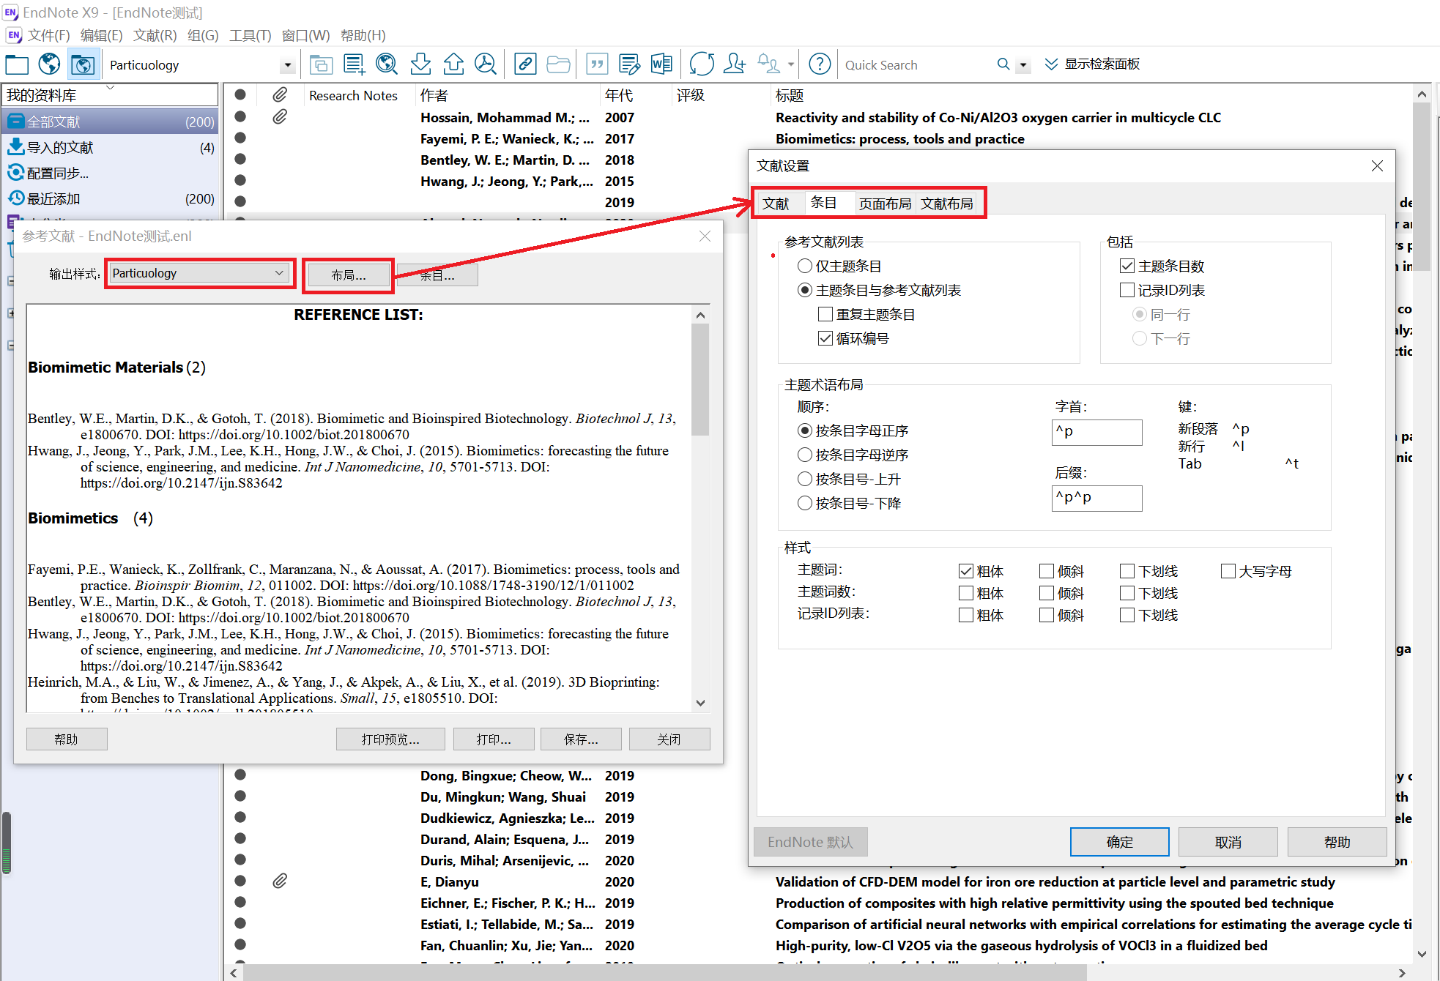Open 输出样式 Particuology dropdown in dialog
1440x981 pixels.
click(198, 273)
